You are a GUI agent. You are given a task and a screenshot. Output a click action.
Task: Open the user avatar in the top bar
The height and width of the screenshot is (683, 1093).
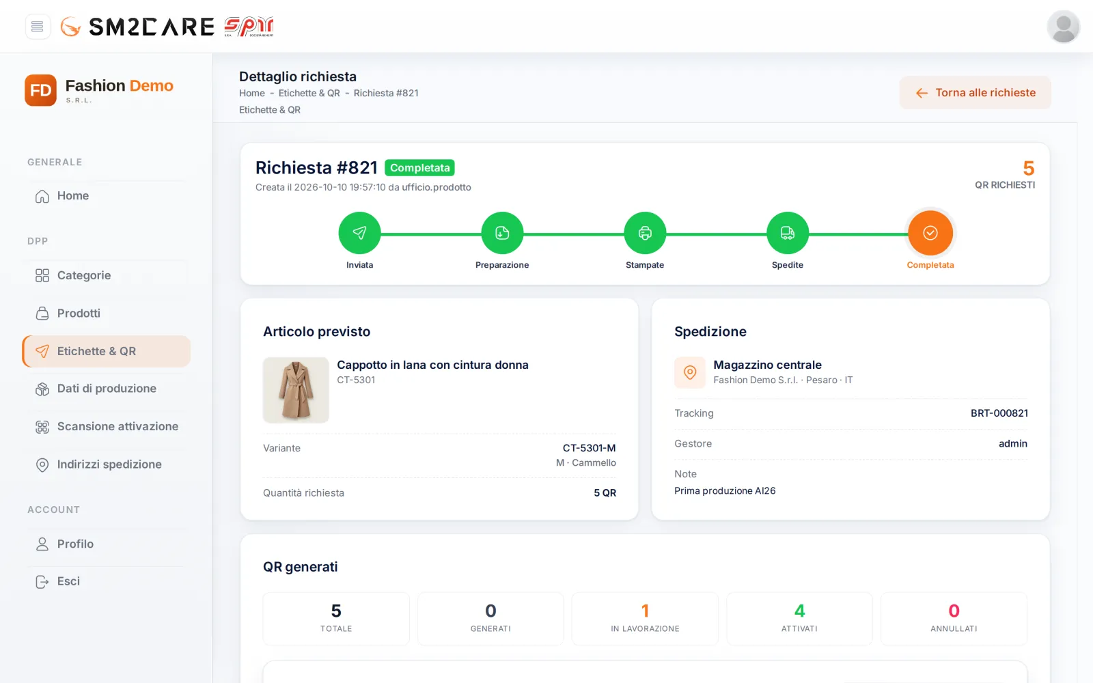click(x=1063, y=27)
